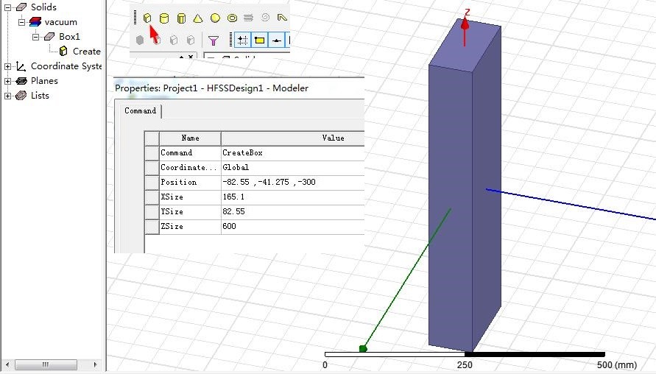
Task: Select the Lists tree label
Action: (x=40, y=96)
